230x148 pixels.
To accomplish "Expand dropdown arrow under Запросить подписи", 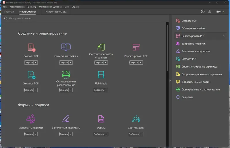I will [x=35, y=134].
